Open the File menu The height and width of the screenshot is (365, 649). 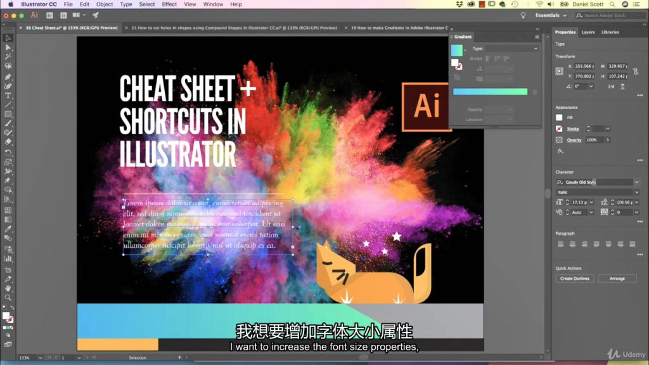tap(68, 4)
